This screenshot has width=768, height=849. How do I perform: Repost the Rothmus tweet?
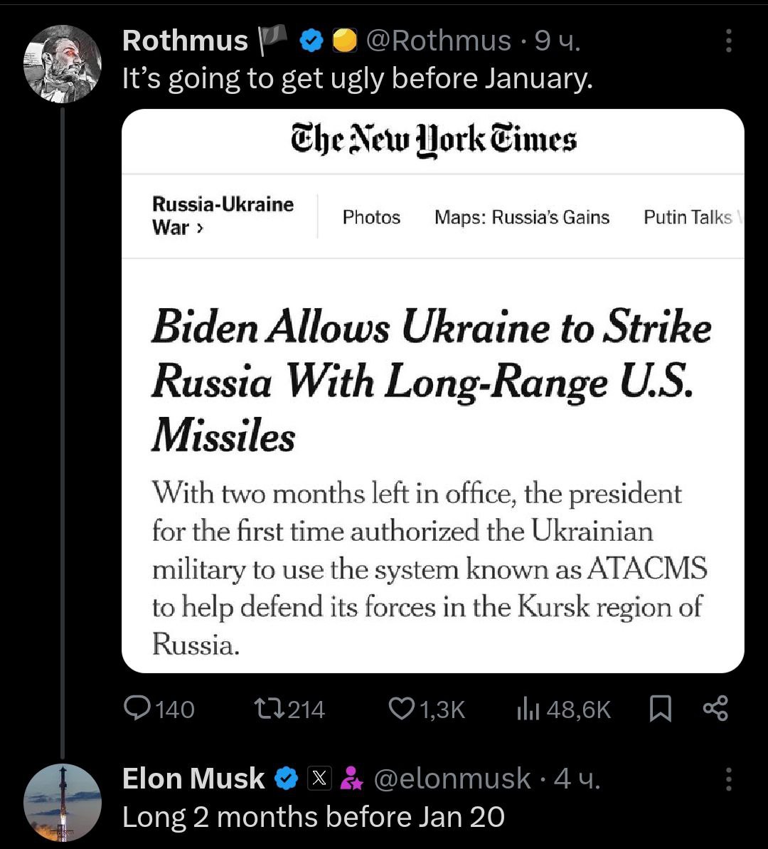(270, 708)
